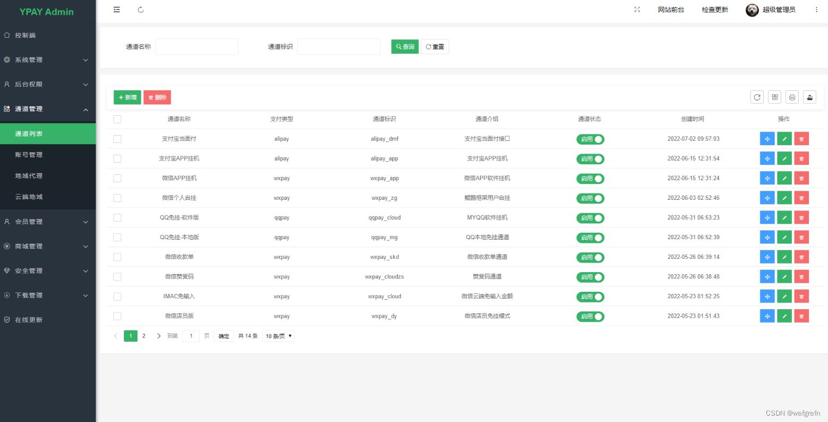
Task: Refresh the table data with refresh icon
Action: (757, 97)
